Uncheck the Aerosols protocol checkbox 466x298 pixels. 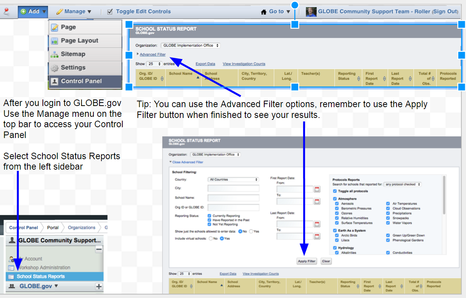point(337,204)
